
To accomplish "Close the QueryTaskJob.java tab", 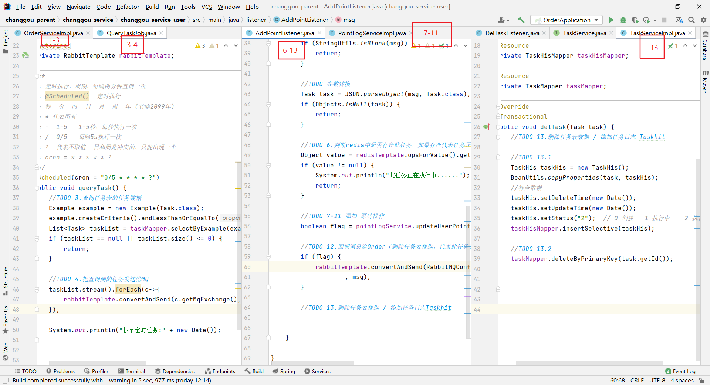I will [161, 33].
